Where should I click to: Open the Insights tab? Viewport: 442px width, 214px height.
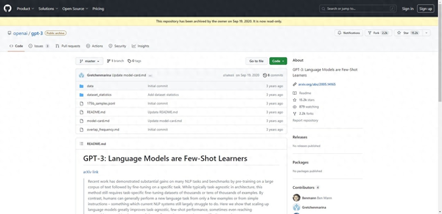click(x=140, y=46)
